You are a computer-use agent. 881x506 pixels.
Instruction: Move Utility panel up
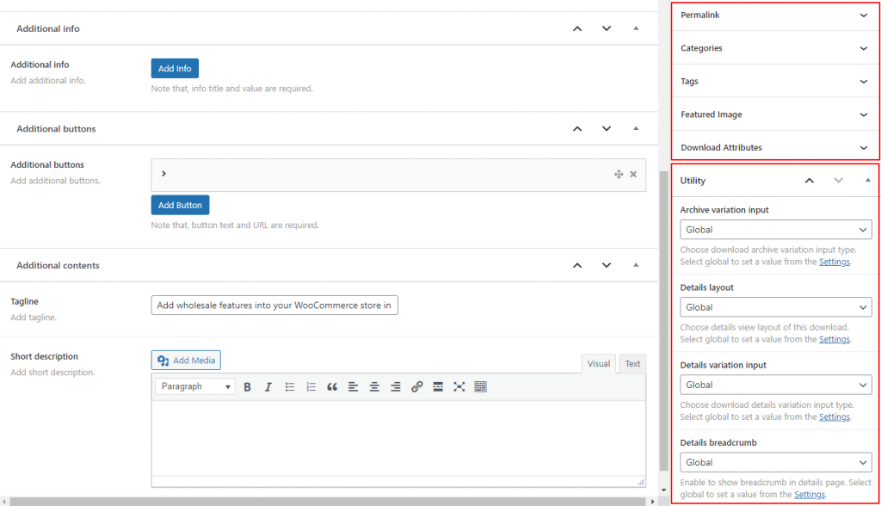pos(809,181)
